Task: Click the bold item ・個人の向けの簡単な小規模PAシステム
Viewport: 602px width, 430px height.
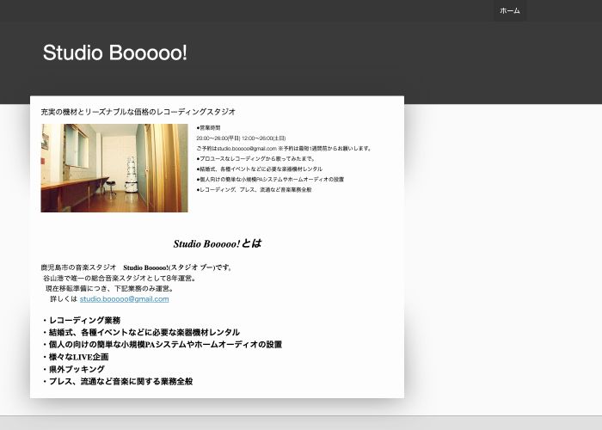Action: pyautogui.click(x=162, y=345)
